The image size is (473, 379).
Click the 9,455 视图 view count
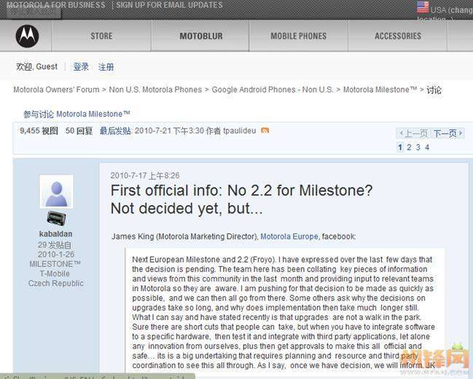tap(39, 131)
